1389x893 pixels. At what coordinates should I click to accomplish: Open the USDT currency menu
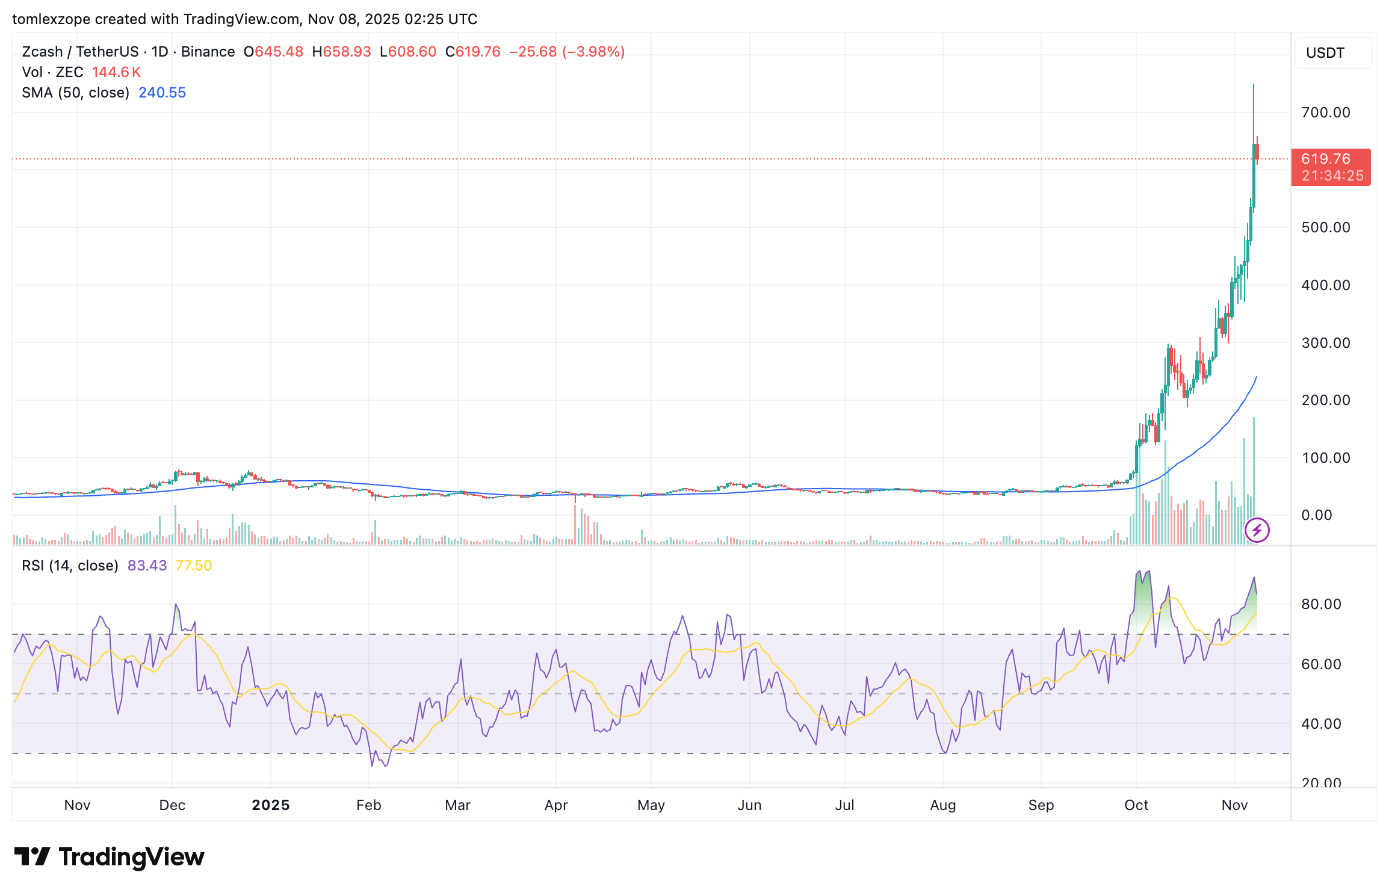pos(1325,52)
